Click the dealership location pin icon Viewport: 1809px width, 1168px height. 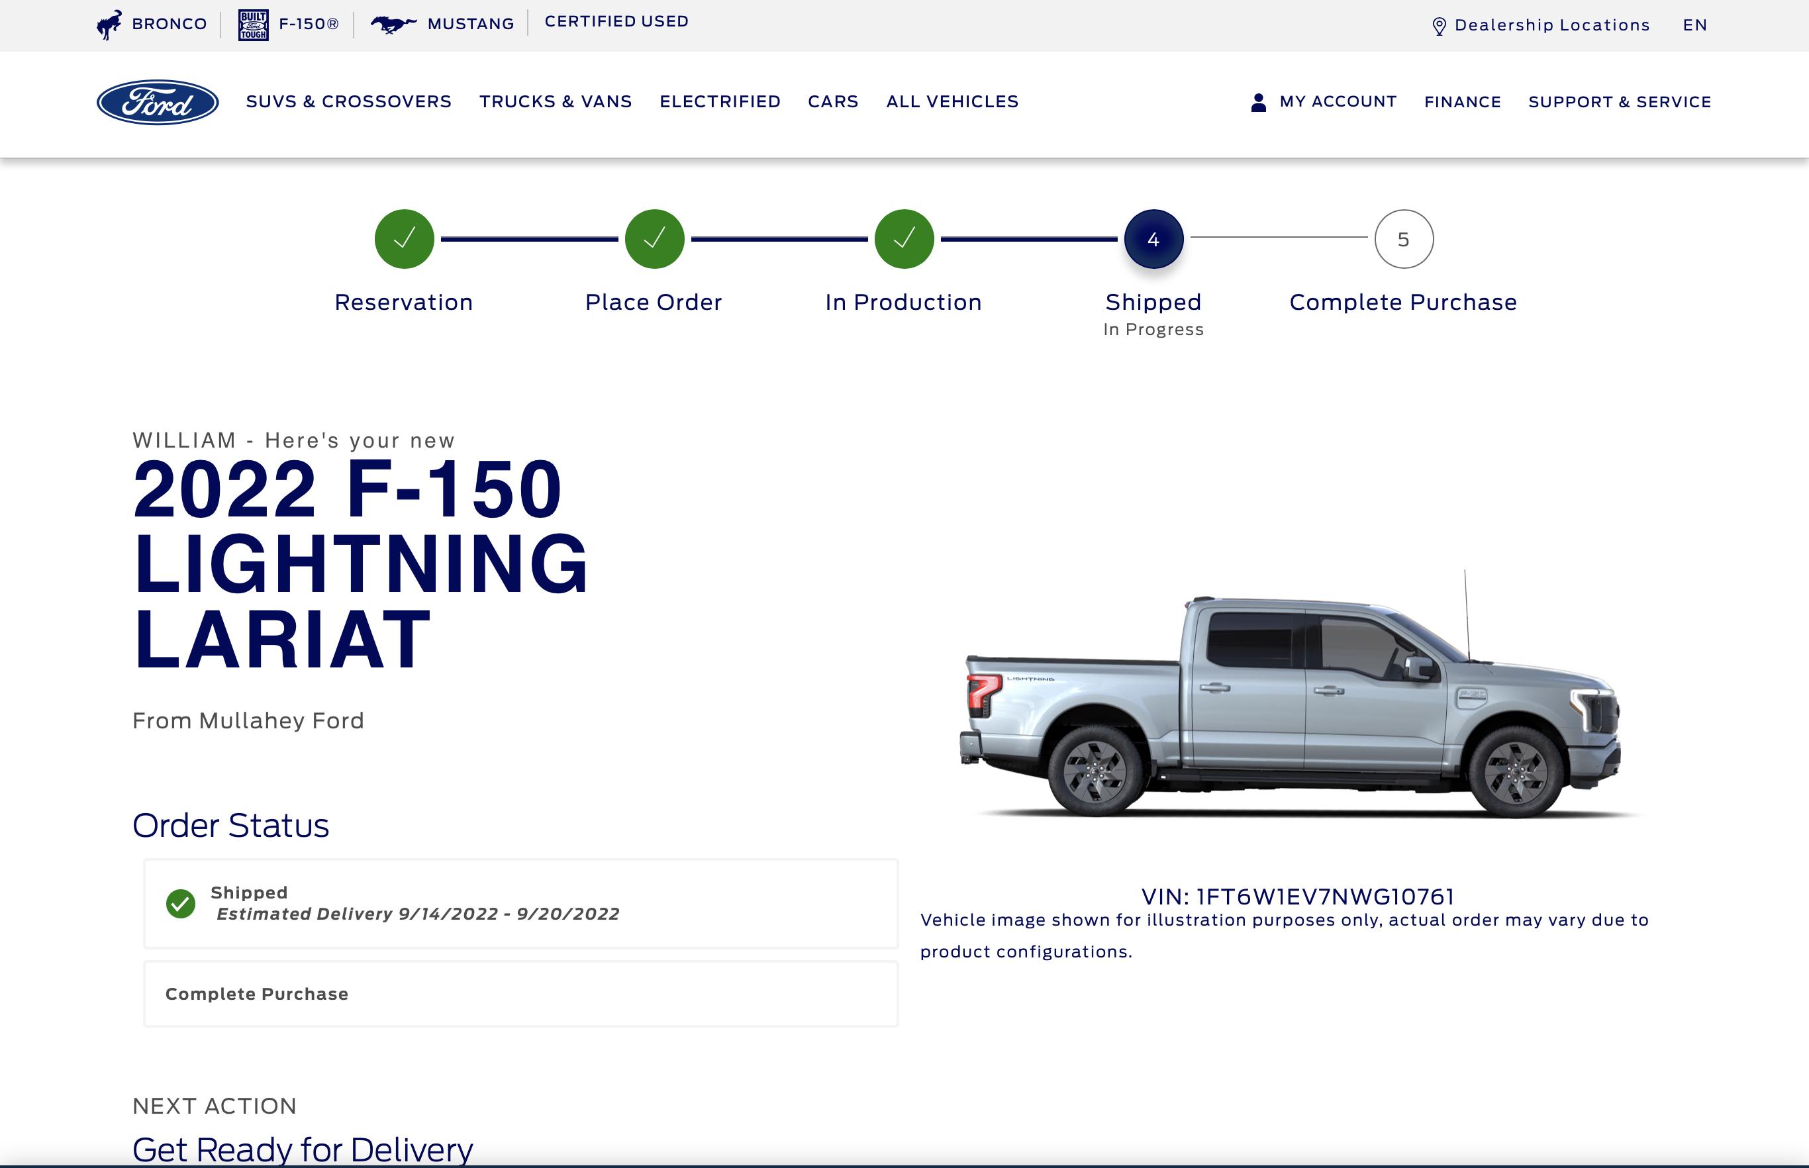[1439, 26]
